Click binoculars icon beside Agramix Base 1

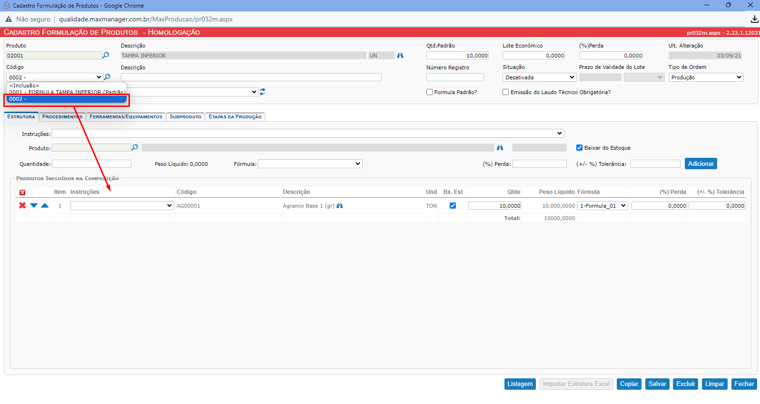[339, 206]
